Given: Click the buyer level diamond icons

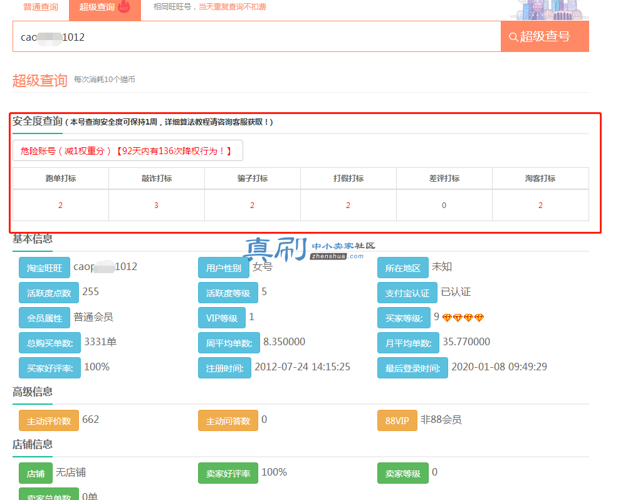Looking at the screenshot, I should [x=463, y=318].
